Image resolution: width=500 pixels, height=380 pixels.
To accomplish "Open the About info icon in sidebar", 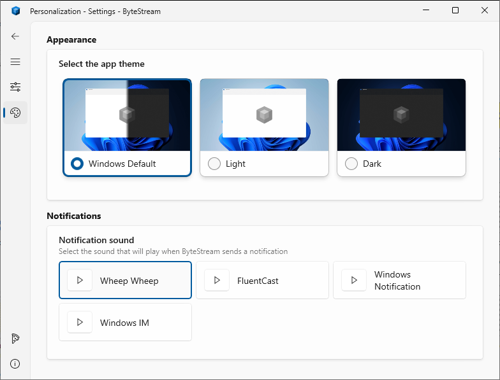I will pyautogui.click(x=15, y=364).
